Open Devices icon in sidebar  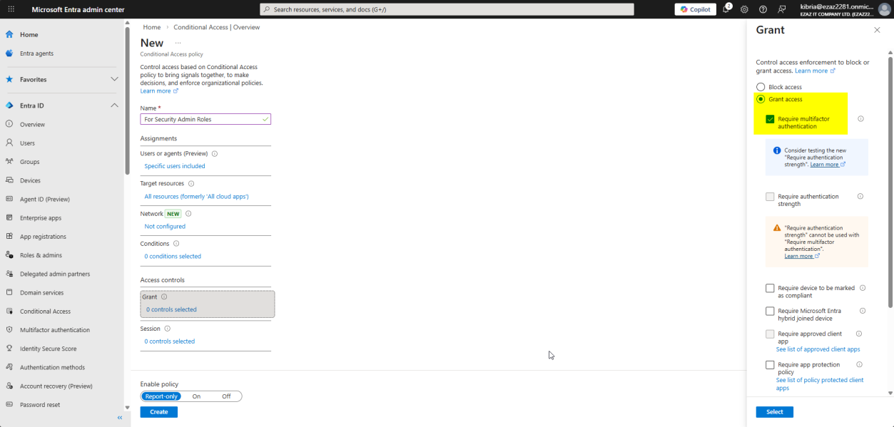pyautogui.click(x=9, y=180)
